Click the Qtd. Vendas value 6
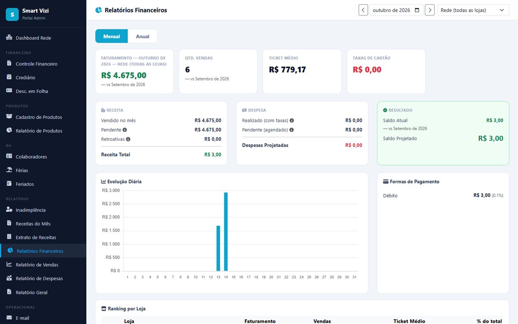 pos(187,70)
